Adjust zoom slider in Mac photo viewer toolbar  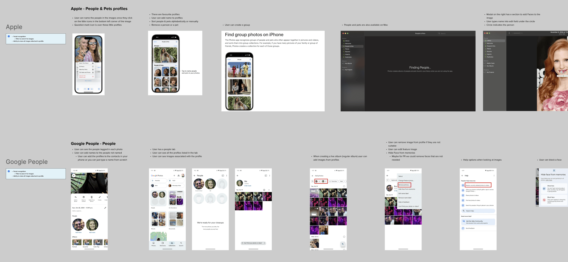[517, 33]
